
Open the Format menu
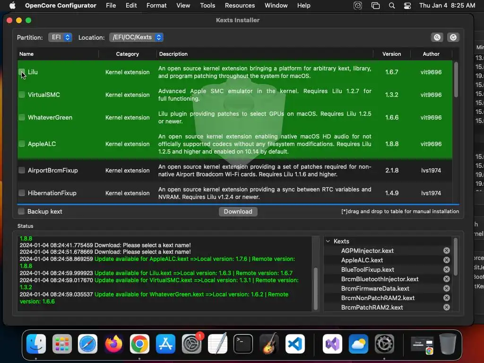[156, 6]
